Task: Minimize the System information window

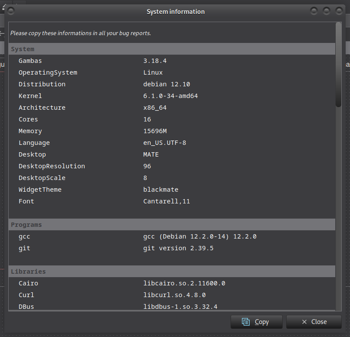Action: [x=314, y=11]
